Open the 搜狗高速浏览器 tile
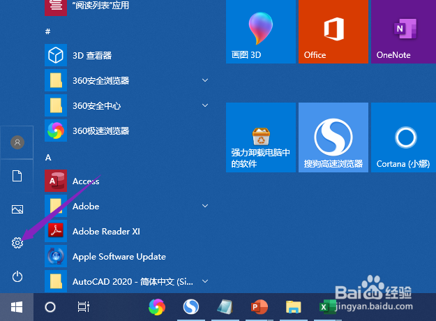The width and height of the screenshot is (436, 321). pos(333,137)
